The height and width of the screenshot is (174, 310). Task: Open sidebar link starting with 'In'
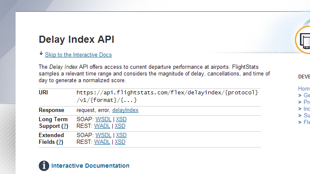(x=307, y=109)
